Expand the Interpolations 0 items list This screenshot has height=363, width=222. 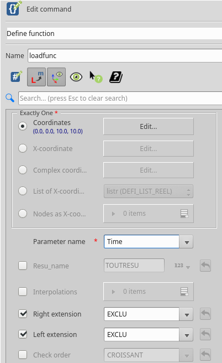coord(113,292)
